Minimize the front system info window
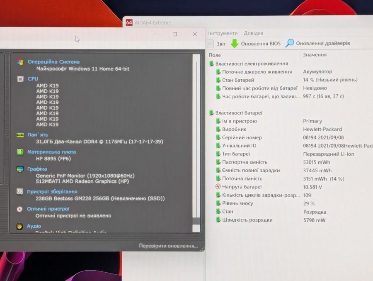 155,34
